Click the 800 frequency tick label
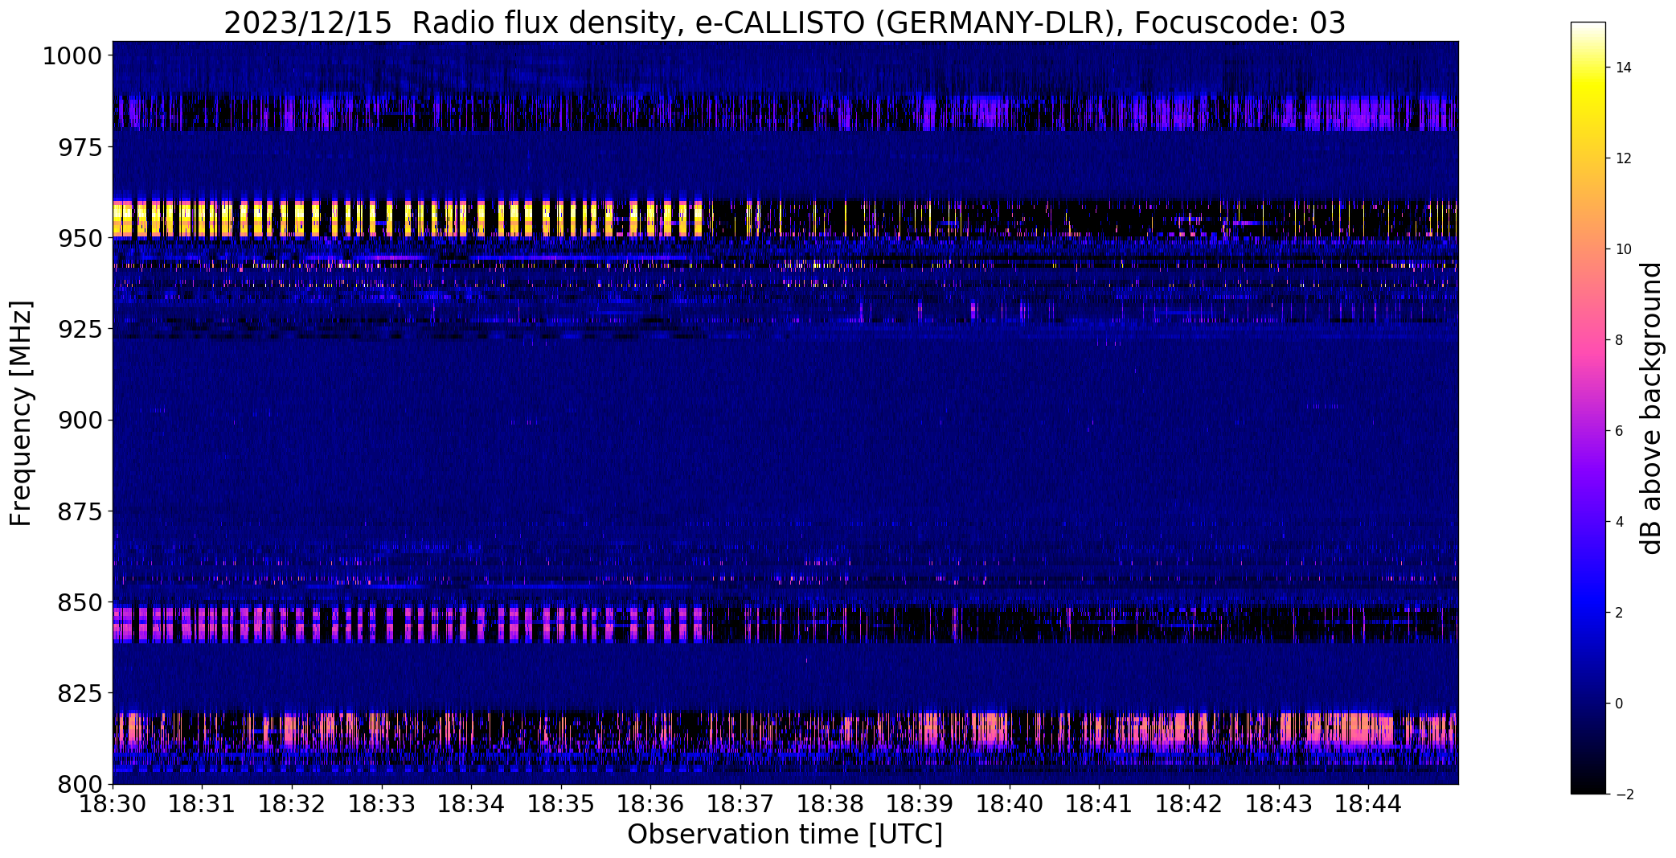 (x=80, y=784)
